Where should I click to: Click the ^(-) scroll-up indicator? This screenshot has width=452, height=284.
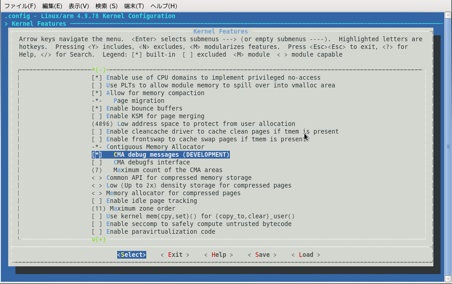click(x=99, y=70)
